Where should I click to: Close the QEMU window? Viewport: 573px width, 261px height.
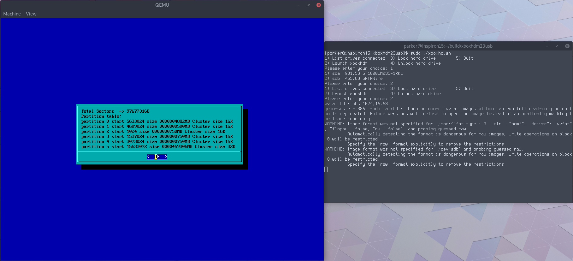coord(319,5)
